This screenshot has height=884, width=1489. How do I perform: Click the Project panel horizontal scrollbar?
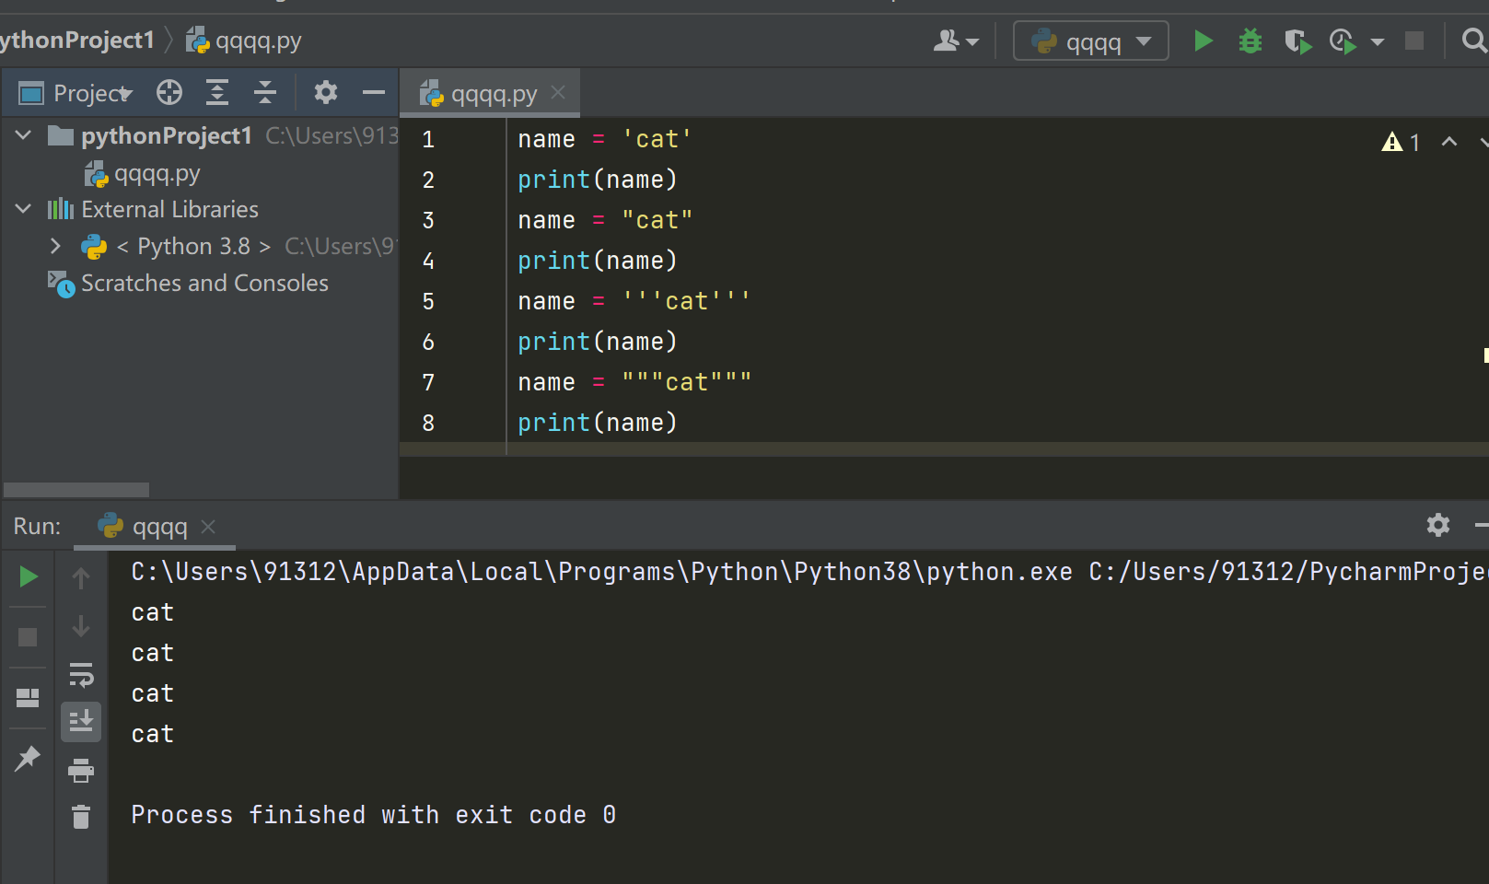76,490
